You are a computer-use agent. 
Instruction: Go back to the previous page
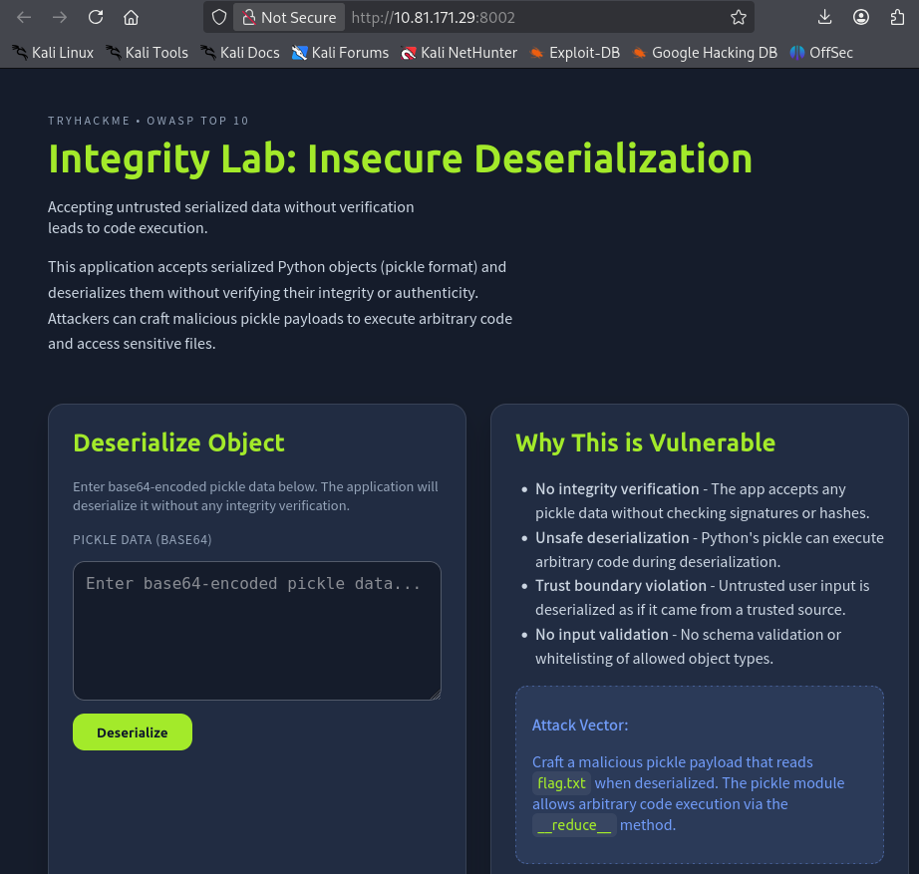click(x=24, y=18)
